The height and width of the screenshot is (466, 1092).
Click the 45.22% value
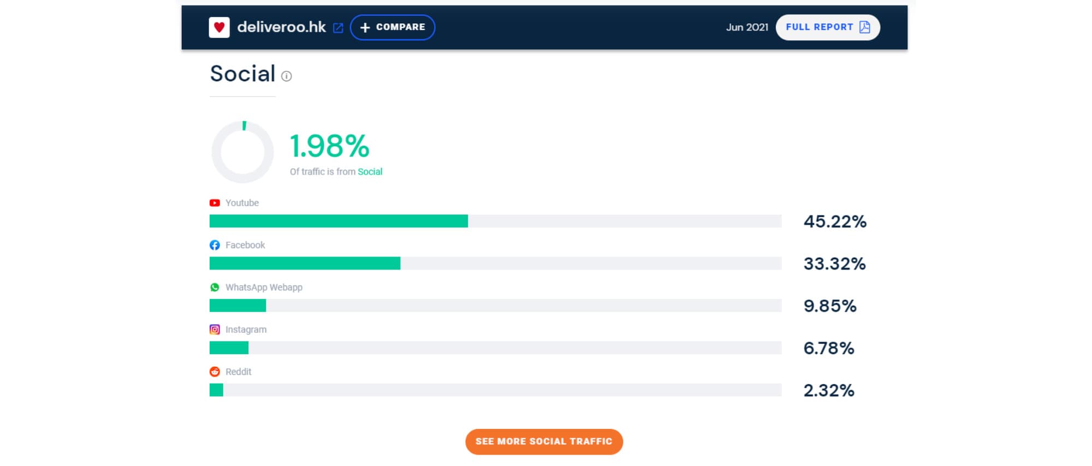coord(835,222)
